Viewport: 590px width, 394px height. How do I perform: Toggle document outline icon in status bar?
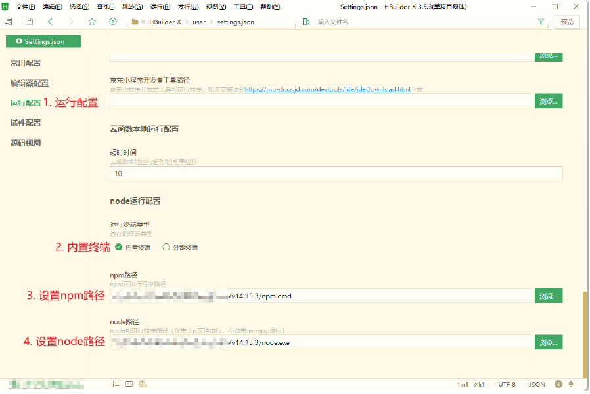click(x=116, y=384)
